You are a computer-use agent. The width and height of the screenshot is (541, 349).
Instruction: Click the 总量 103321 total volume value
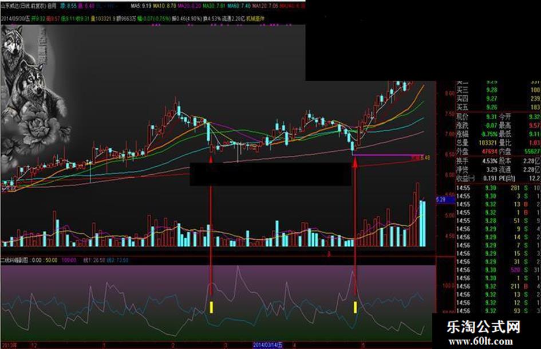click(488, 143)
